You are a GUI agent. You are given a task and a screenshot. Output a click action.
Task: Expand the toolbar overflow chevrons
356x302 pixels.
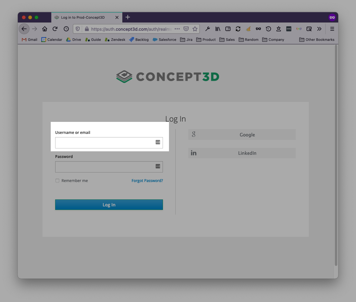(x=319, y=29)
